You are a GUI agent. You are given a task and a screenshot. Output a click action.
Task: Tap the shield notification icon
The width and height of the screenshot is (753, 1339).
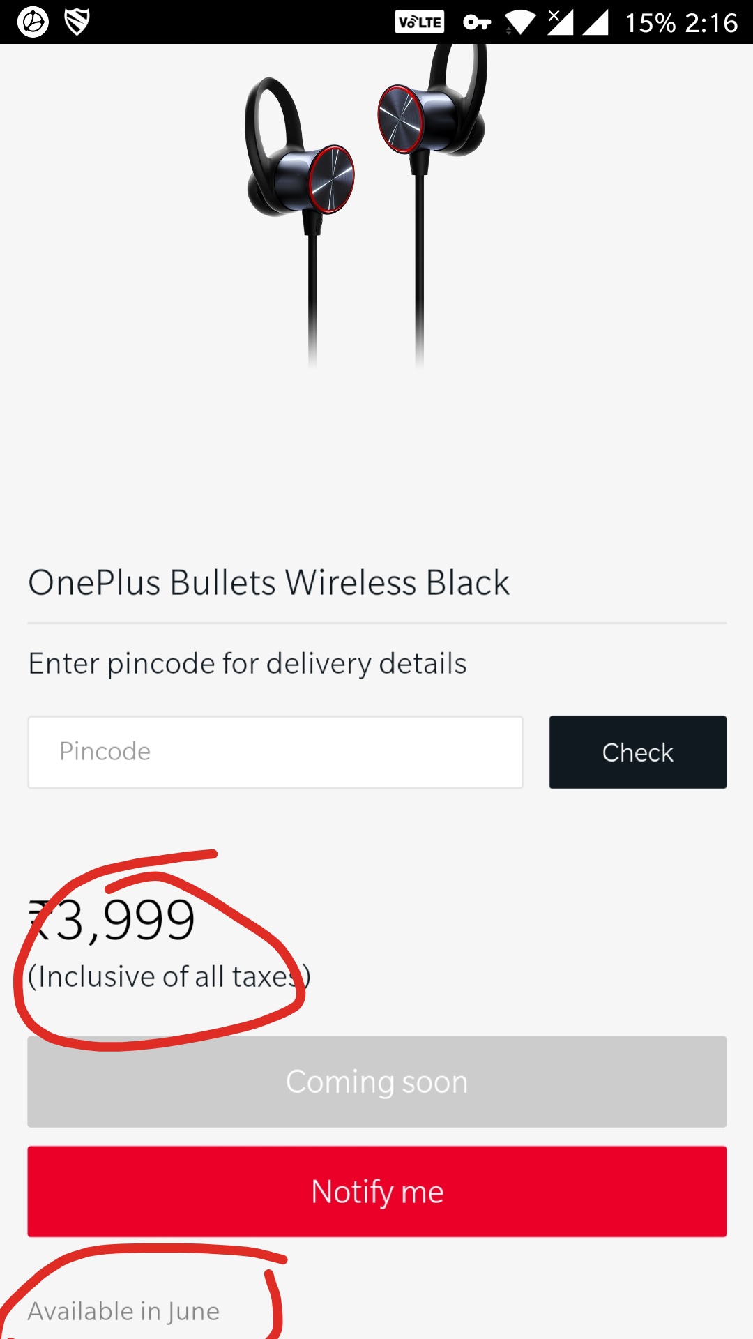pyautogui.click(x=77, y=22)
